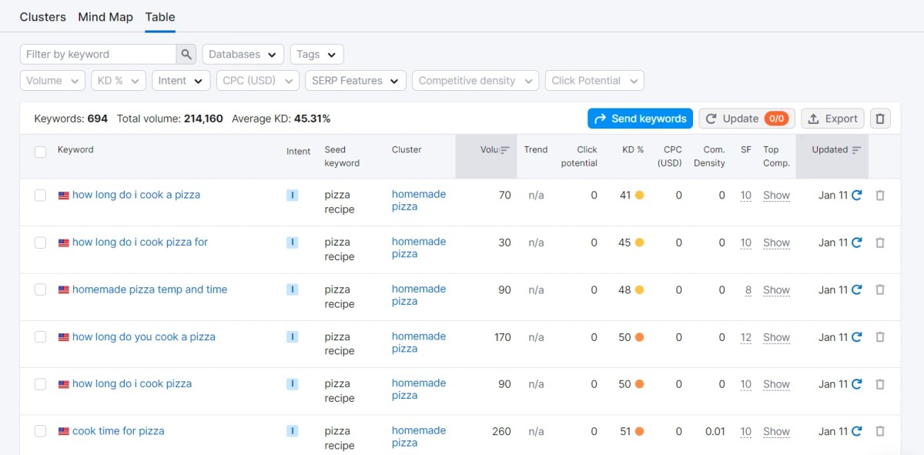Delete 'homemade pizza temp and time' row

(x=880, y=290)
